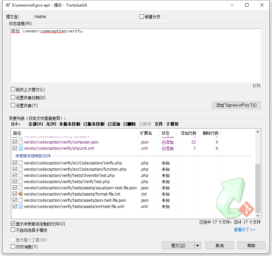The image size is (272, 256).
Task: Toggle 设置作者日期(D) checkbox
Action: [x=13, y=97]
